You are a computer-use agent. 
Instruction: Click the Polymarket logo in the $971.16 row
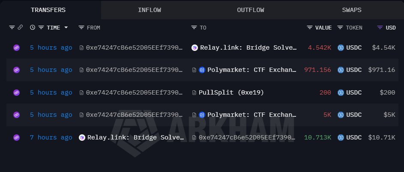point(202,70)
